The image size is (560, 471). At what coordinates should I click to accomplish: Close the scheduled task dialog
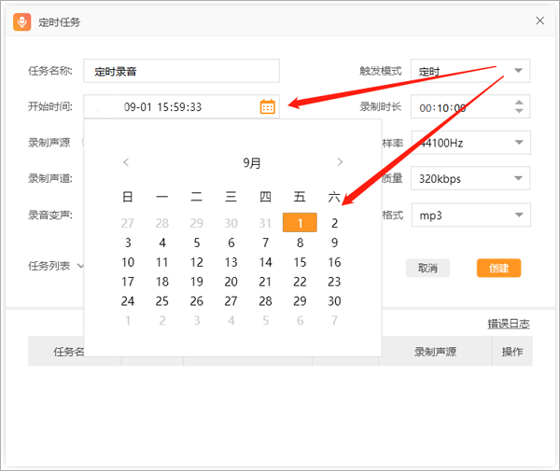(x=539, y=21)
